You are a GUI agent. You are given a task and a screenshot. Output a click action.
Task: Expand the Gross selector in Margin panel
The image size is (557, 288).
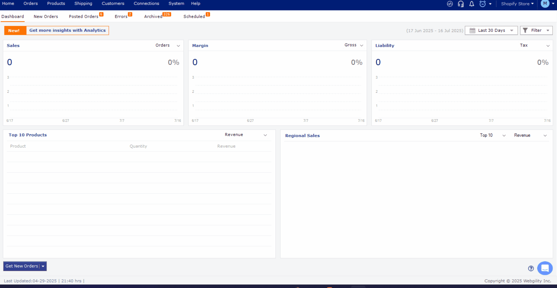point(362,45)
